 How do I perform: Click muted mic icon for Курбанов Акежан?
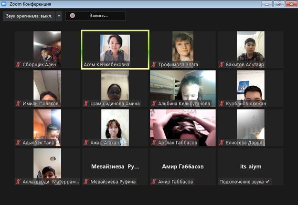[x=222, y=103]
